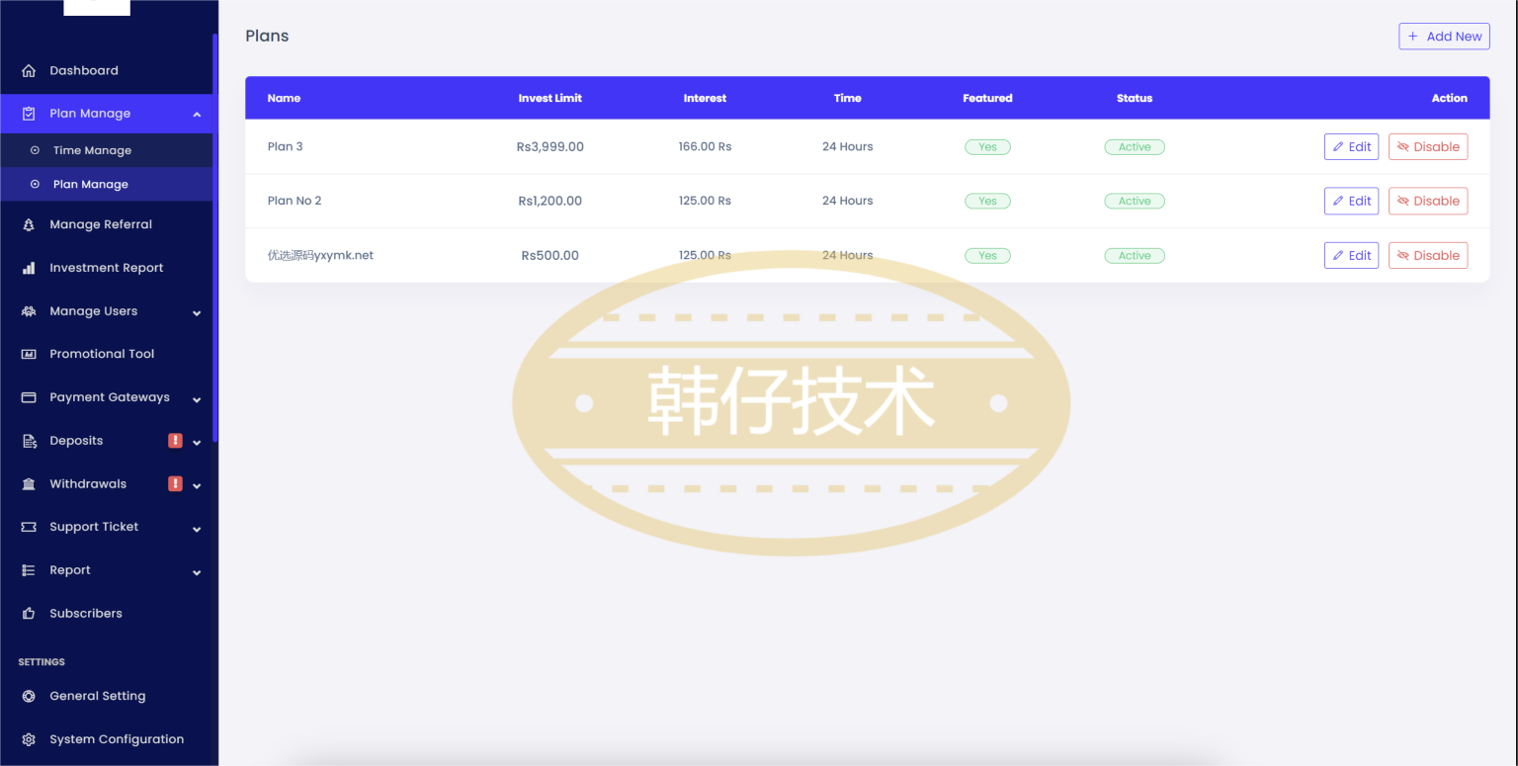Click the Active status badge for Plan 3
The height and width of the screenshot is (766, 1518).
(x=1135, y=146)
